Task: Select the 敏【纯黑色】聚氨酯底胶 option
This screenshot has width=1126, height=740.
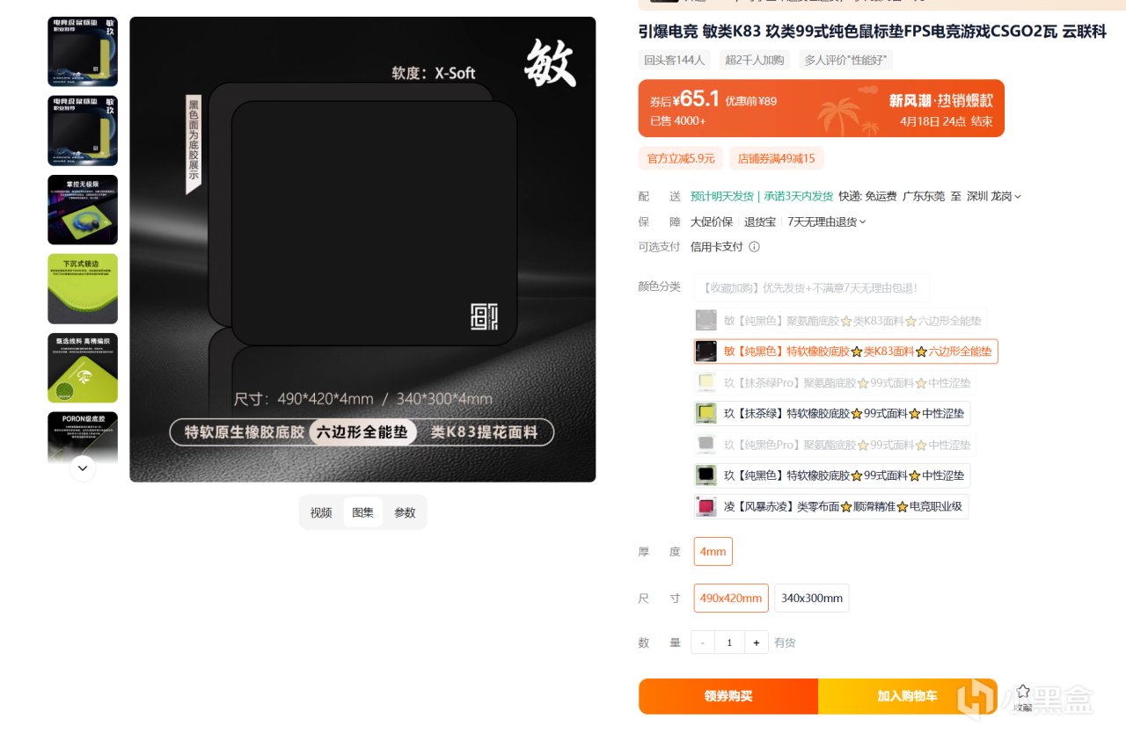Action: pyautogui.click(x=839, y=321)
